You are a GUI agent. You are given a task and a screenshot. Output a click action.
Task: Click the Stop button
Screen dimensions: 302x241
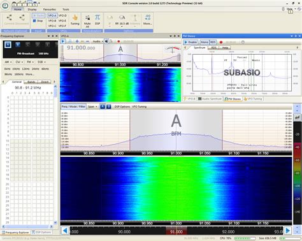[38, 20]
